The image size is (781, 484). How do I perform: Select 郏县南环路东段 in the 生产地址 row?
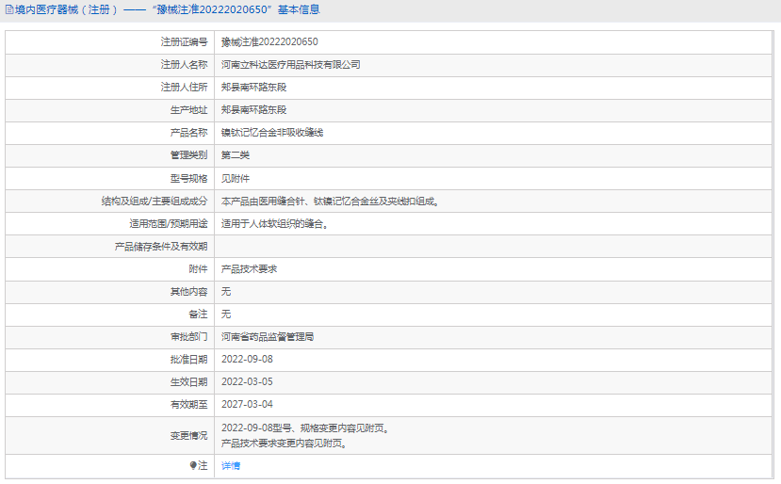pyautogui.click(x=254, y=110)
